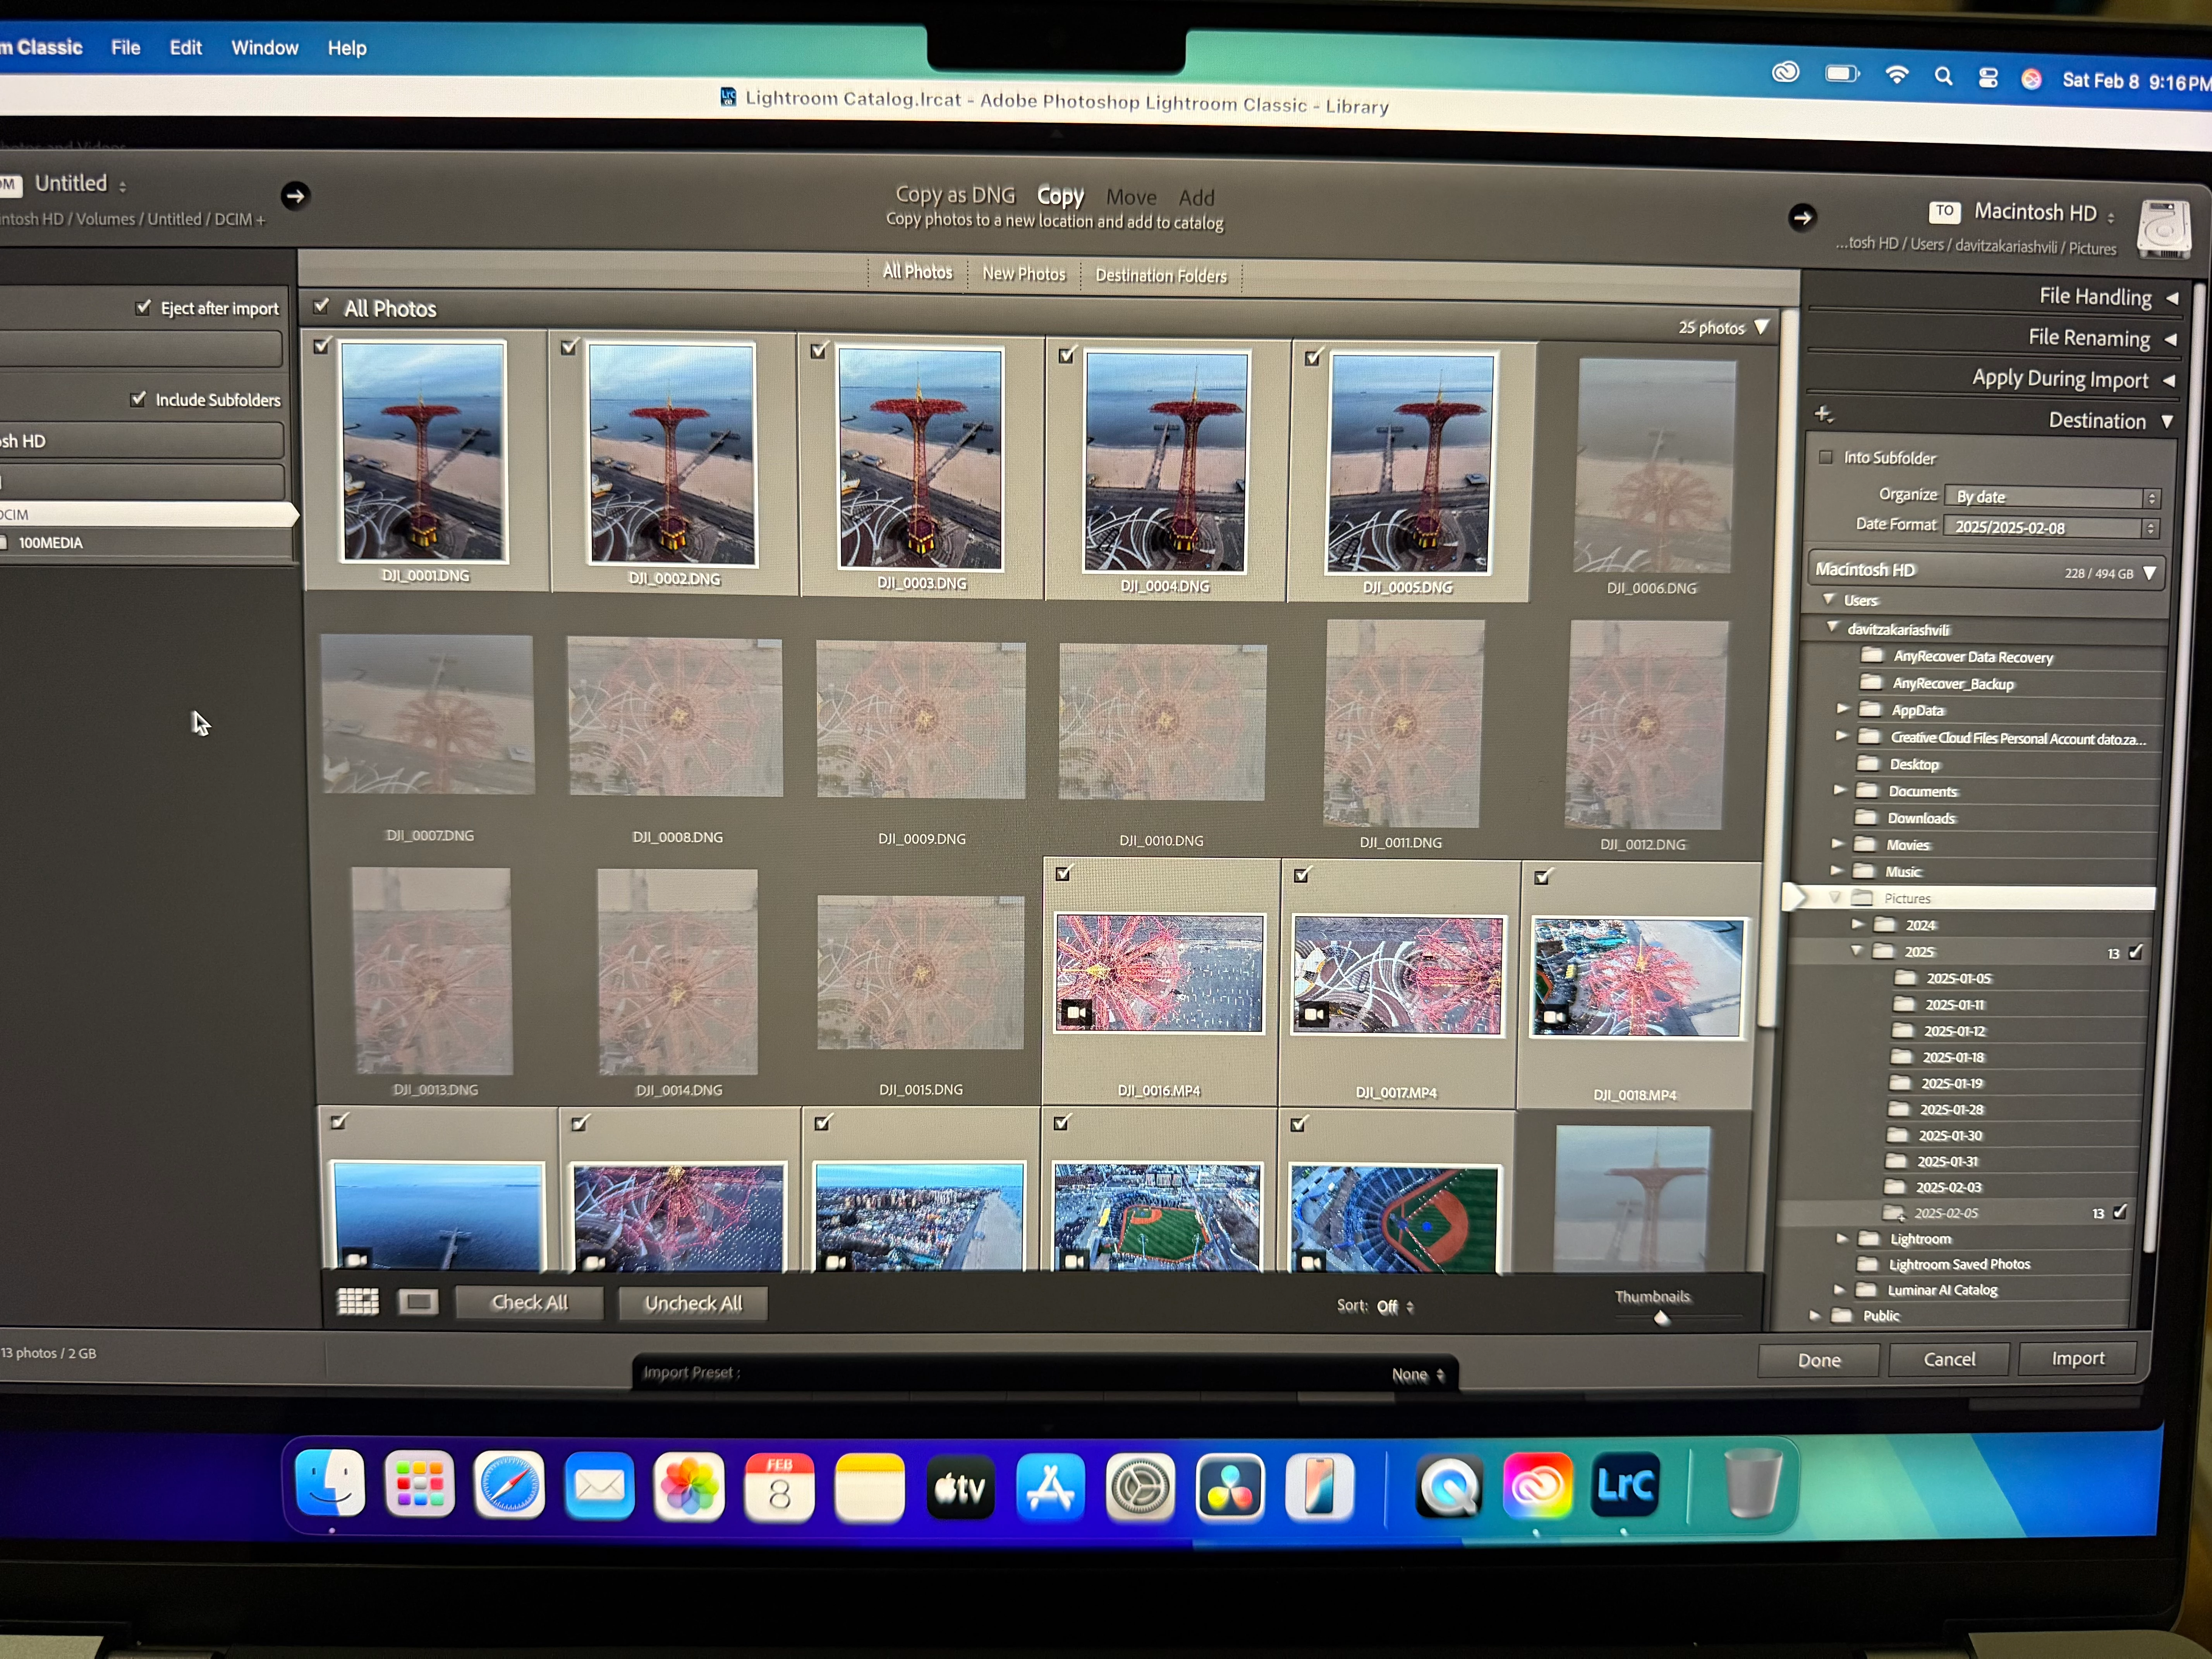The image size is (2212, 1659).
Task: Open Spotlight search in the menu bar
Action: coord(1943,77)
